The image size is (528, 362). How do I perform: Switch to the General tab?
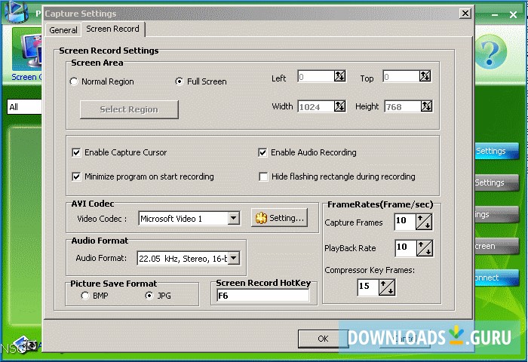click(x=63, y=30)
